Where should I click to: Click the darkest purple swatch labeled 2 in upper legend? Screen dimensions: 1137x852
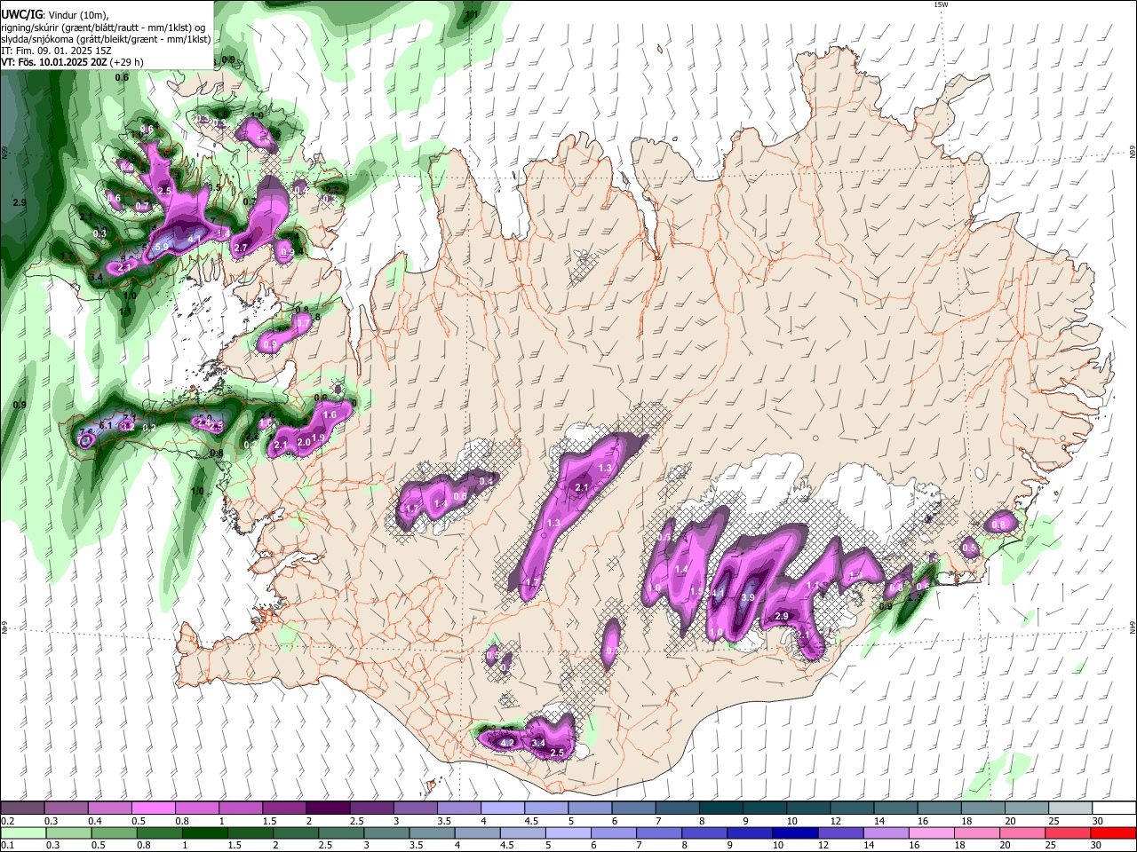click(327, 809)
